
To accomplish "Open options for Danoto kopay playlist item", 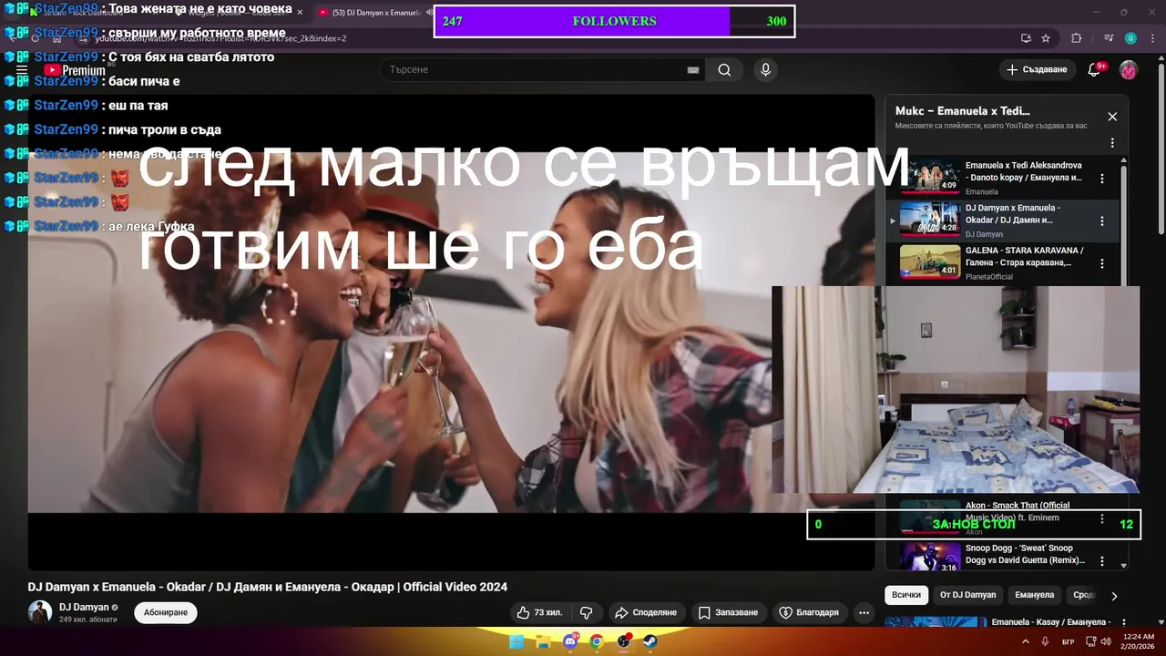I will point(1102,179).
